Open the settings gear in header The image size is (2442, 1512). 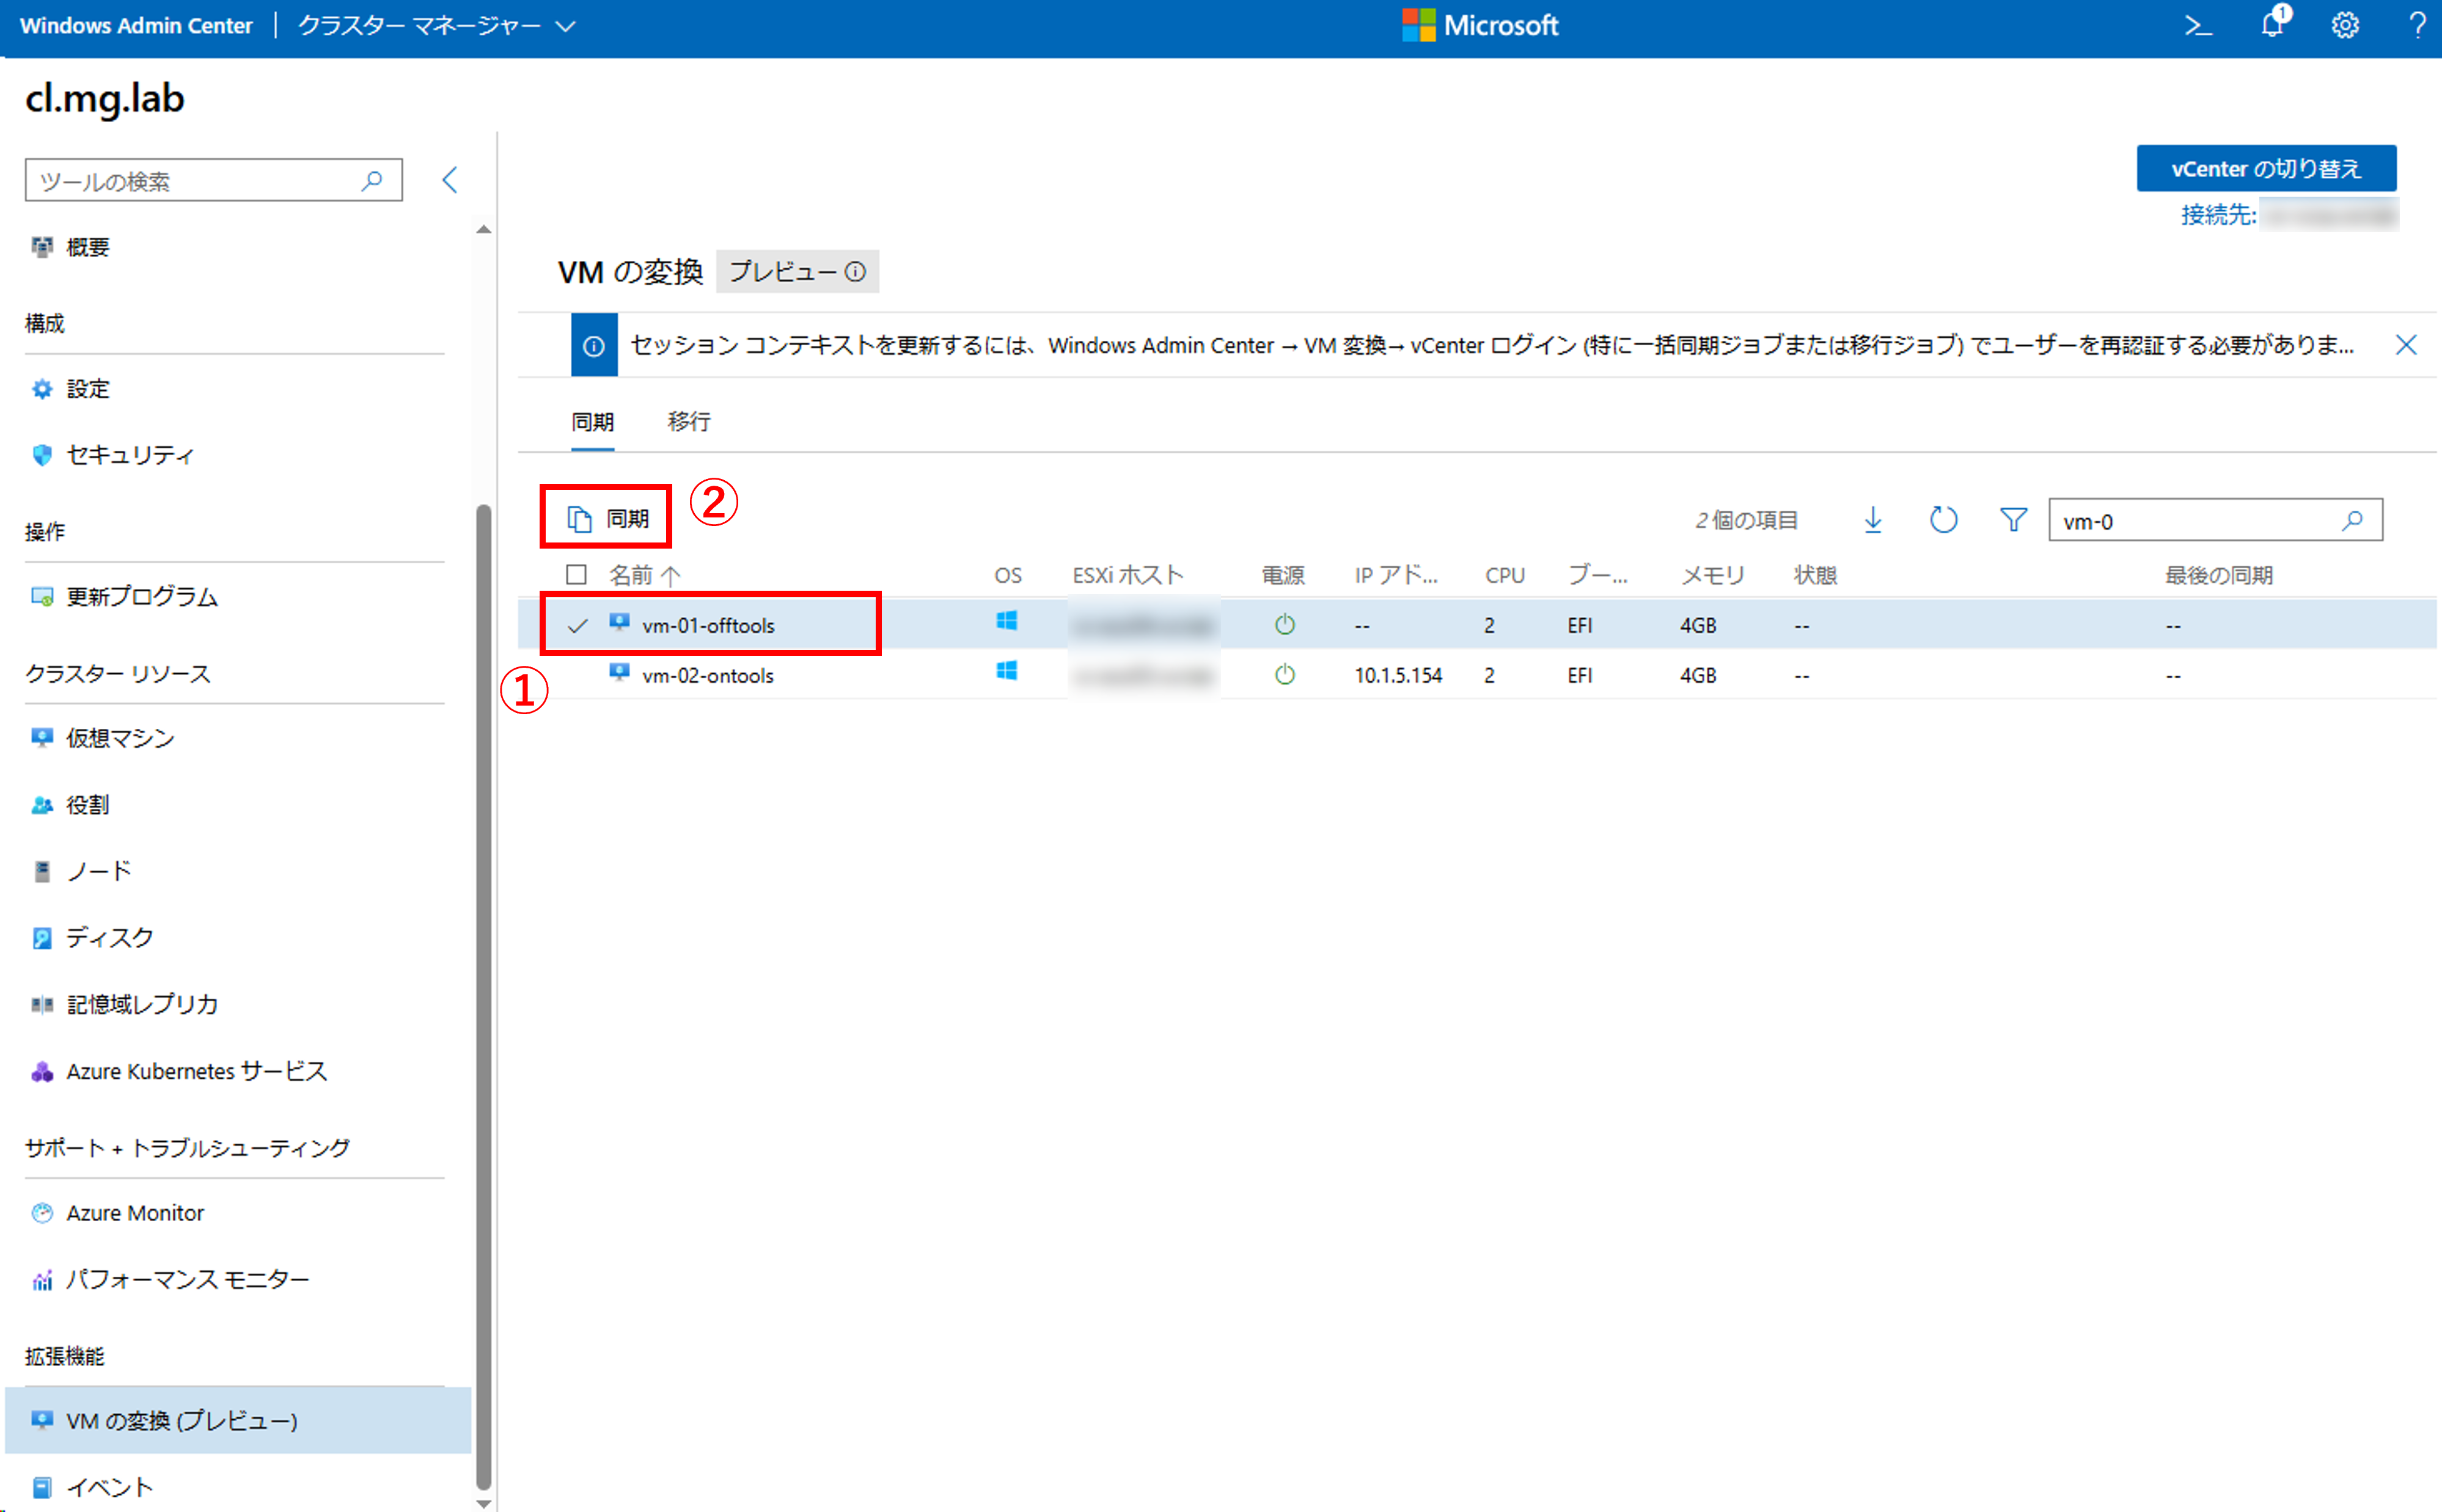[2345, 25]
